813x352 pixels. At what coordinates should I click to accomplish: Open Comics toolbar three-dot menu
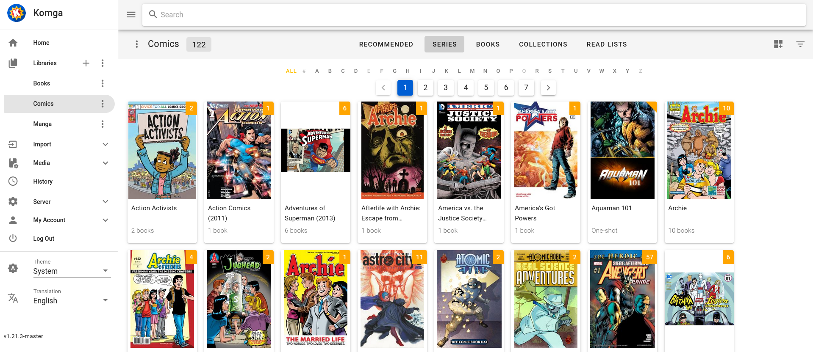136,44
